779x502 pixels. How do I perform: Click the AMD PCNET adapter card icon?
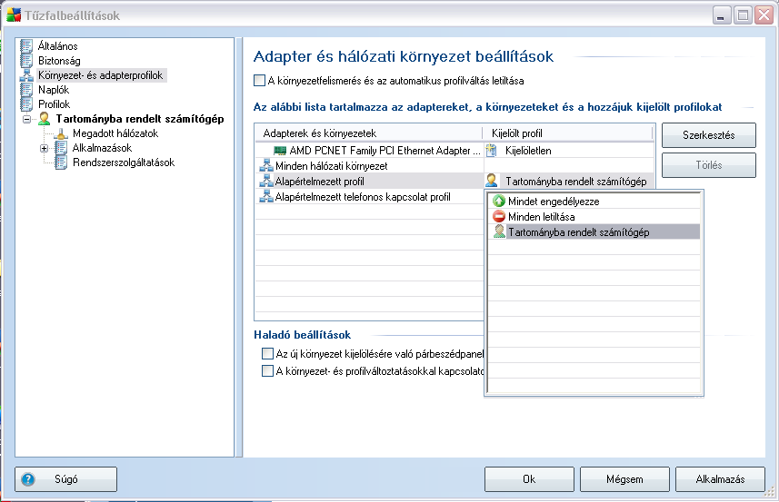pos(280,151)
